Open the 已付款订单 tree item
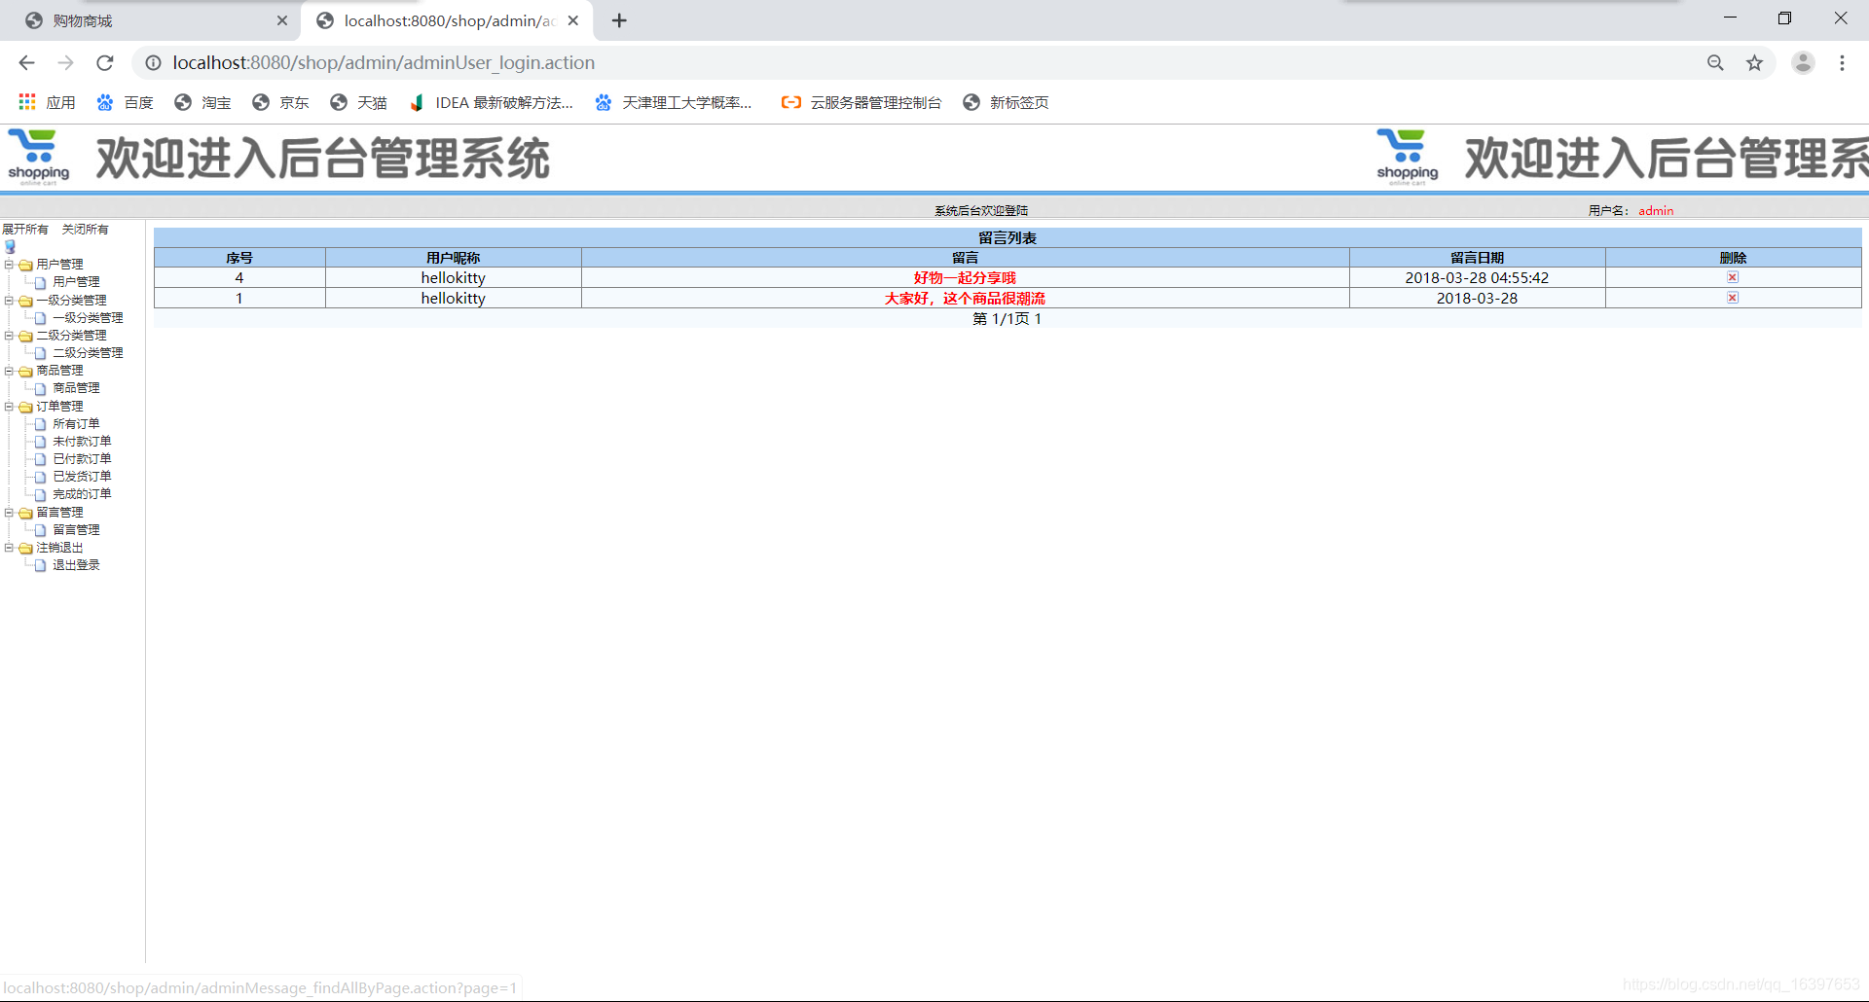 (82, 459)
